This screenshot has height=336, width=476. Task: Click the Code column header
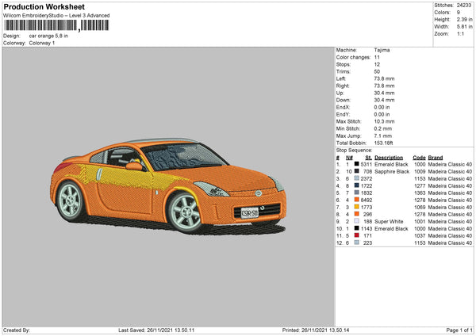(420, 157)
